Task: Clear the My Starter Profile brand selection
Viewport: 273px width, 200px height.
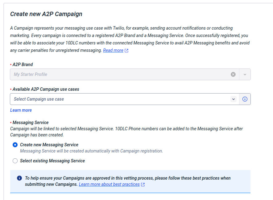Action: tap(233, 74)
